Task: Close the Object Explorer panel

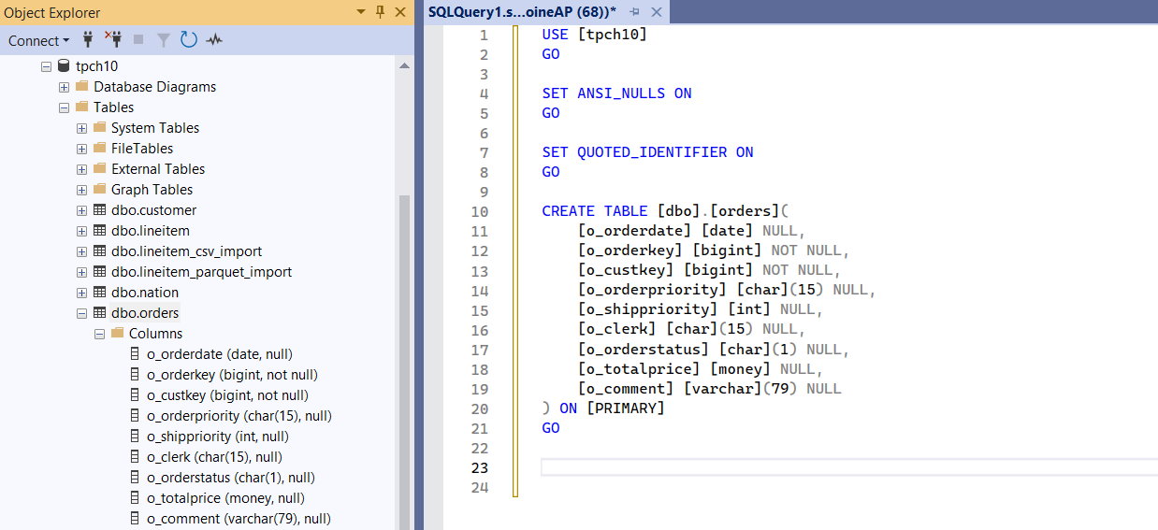Action: [400, 12]
